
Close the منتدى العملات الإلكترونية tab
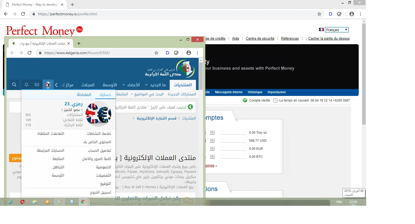69,43
